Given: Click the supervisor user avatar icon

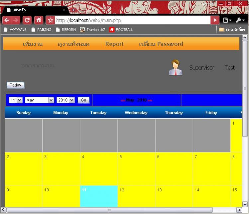Looking at the screenshot, I should [x=176, y=67].
